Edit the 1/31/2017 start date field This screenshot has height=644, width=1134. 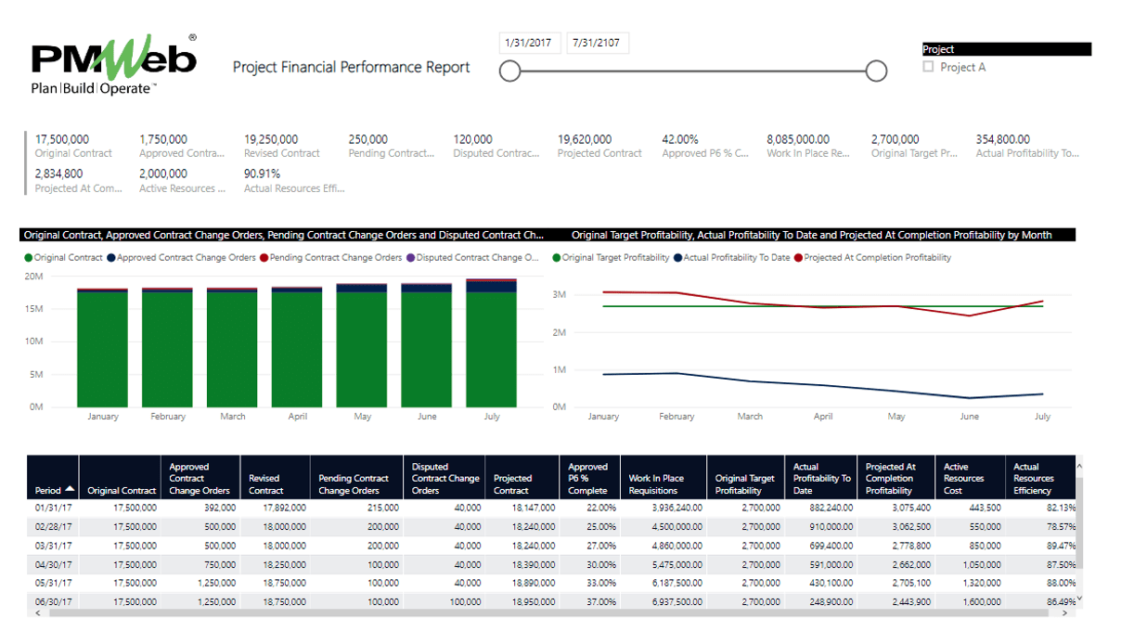point(528,43)
